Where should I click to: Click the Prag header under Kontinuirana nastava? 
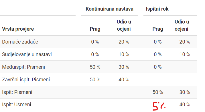click(95, 29)
